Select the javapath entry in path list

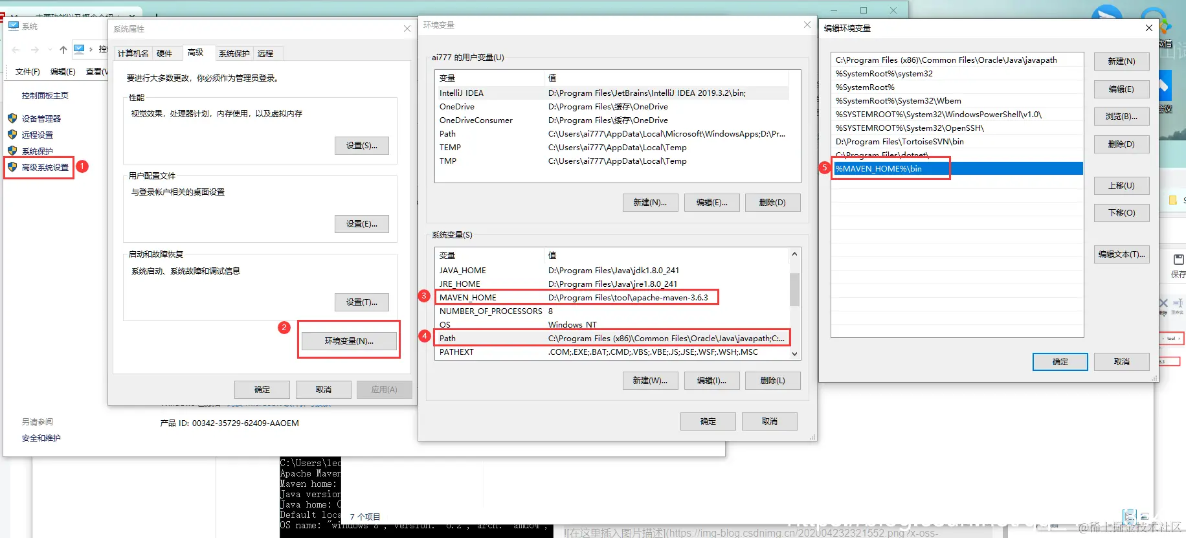(x=957, y=60)
